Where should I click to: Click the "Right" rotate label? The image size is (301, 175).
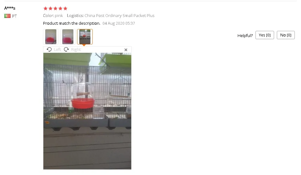coord(76,49)
